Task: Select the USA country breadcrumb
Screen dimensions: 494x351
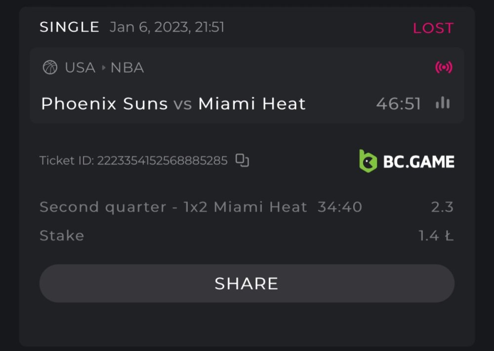Action: tap(80, 67)
